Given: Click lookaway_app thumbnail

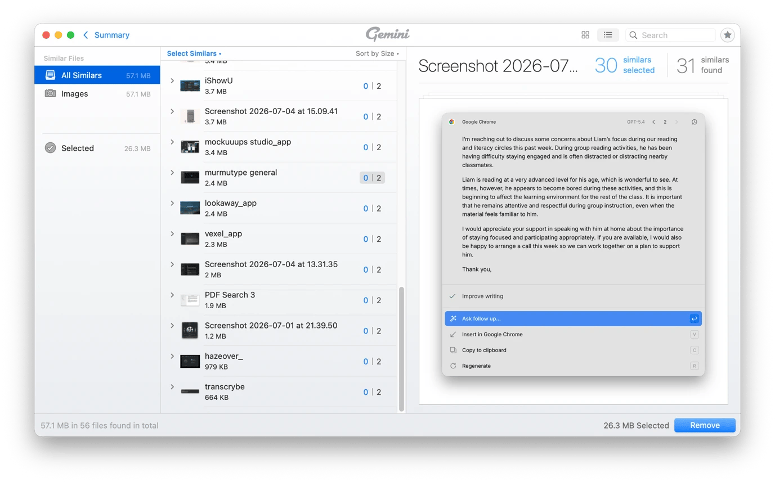Looking at the screenshot, I should tap(190, 208).
